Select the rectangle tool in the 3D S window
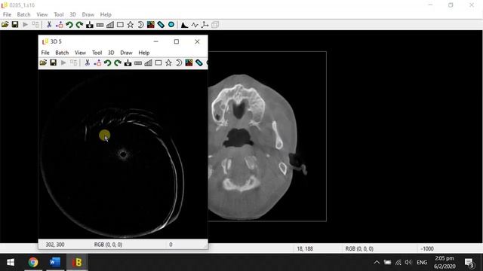 (x=158, y=63)
